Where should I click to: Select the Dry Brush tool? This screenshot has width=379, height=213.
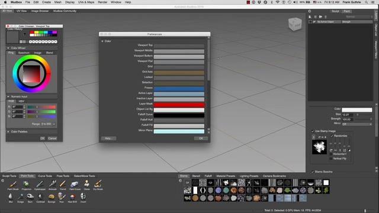tap(98, 185)
